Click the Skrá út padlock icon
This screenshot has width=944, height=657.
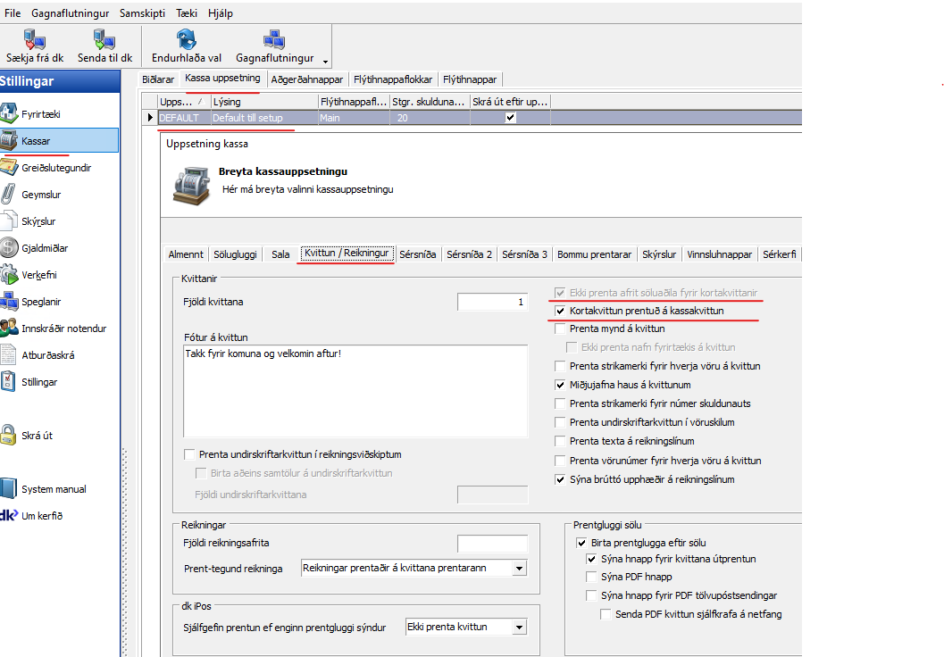click(10, 436)
